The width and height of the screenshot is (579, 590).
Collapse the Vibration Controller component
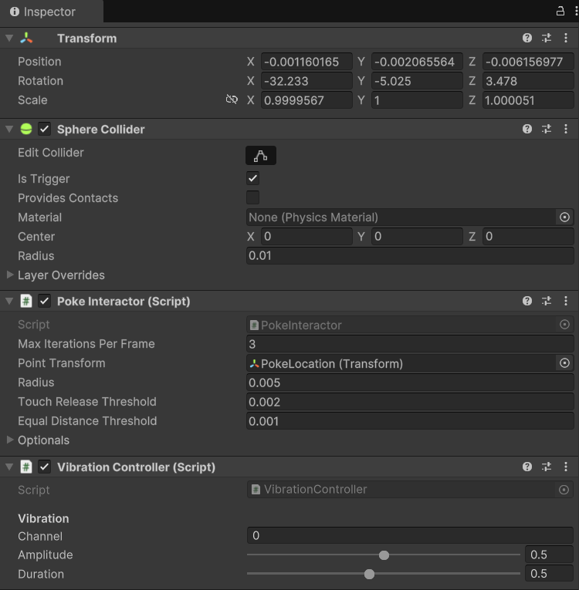tap(9, 467)
